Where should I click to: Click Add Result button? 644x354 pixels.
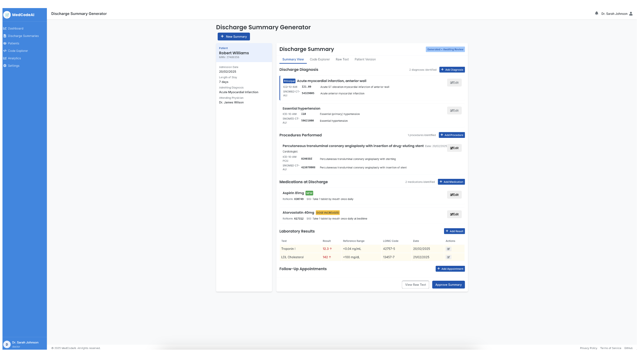click(x=454, y=231)
